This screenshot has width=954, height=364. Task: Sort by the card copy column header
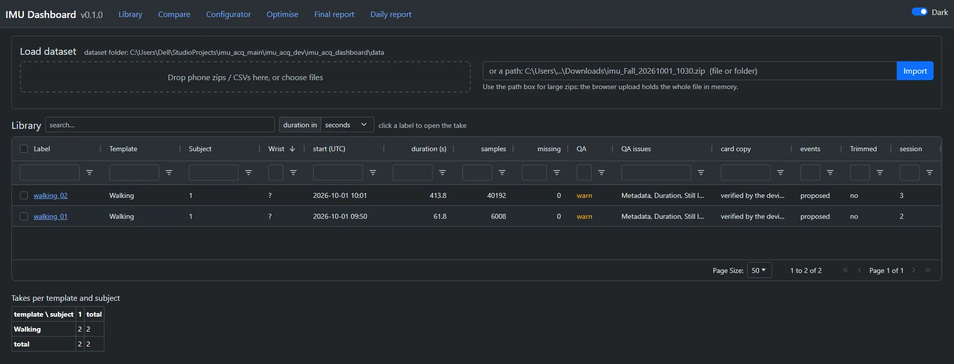pos(736,149)
